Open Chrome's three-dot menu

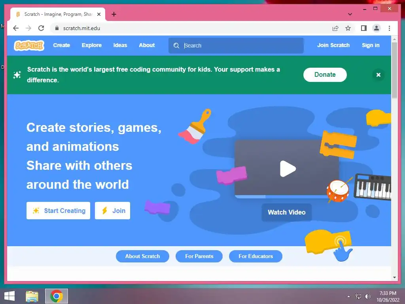(x=389, y=28)
